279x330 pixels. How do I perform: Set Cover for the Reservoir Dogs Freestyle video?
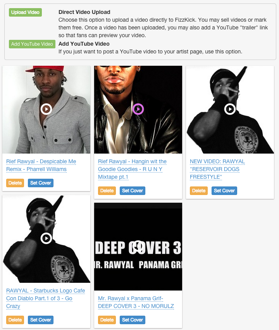224,191
